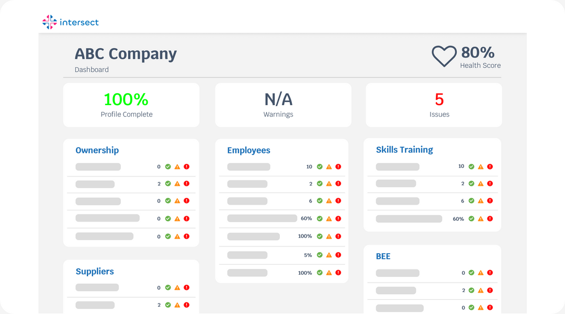The image size is (565, 314).
Task: Click green check in Employees 5% row
Action: coord(320,255)
